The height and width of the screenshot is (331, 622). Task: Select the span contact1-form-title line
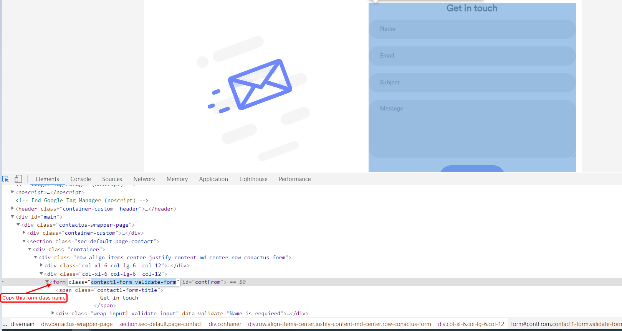[x=109, y=290]
